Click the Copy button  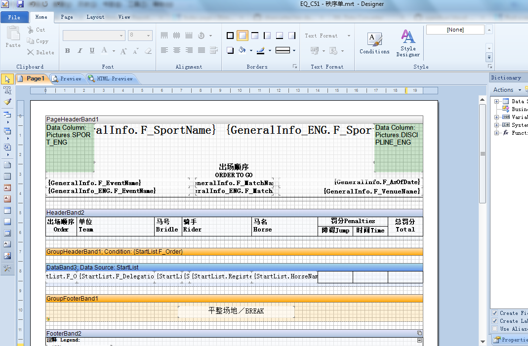point(38,41)
